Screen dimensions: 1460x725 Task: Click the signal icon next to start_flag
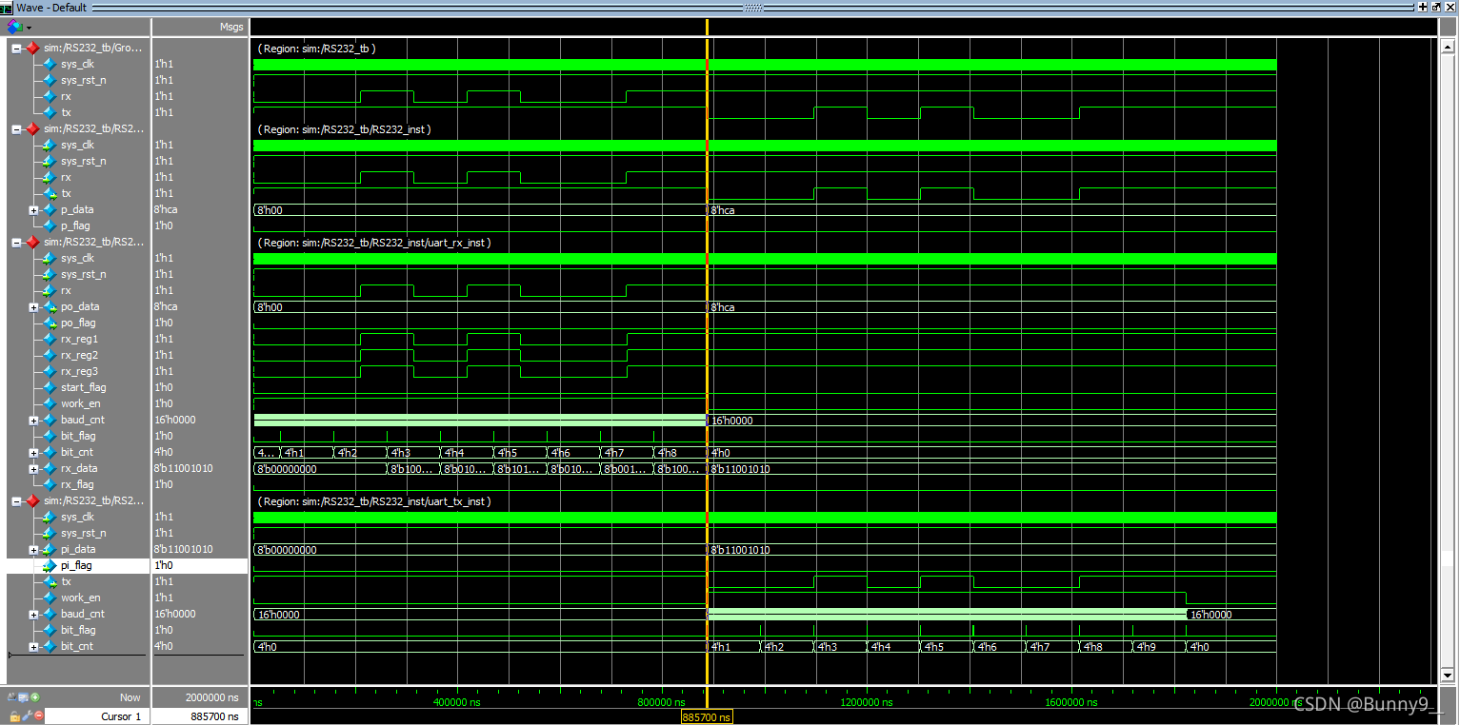pos(50,387)
